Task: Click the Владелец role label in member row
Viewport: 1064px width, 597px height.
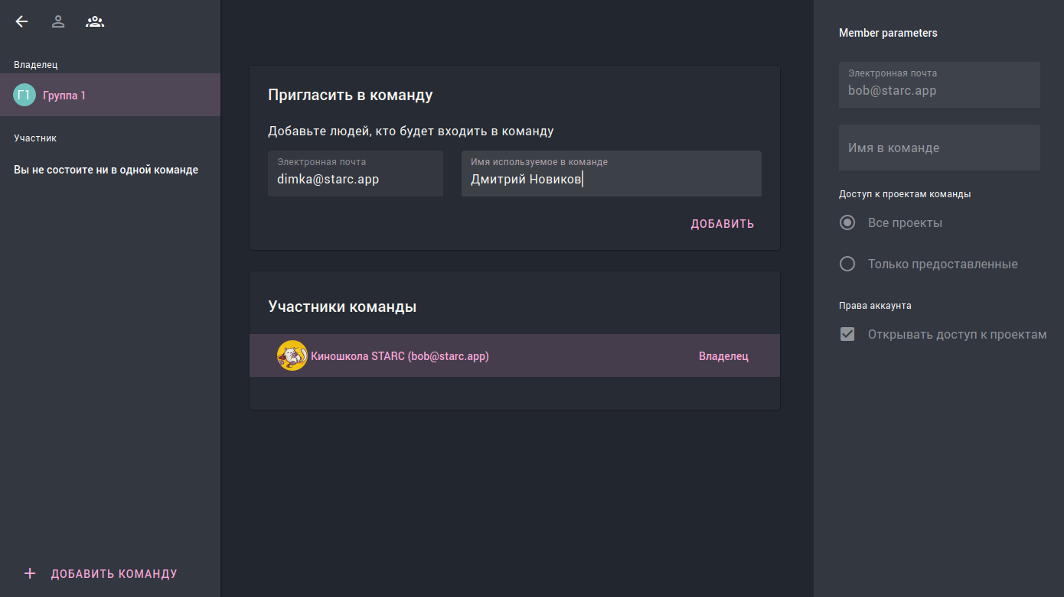Action: click(723, 356)
